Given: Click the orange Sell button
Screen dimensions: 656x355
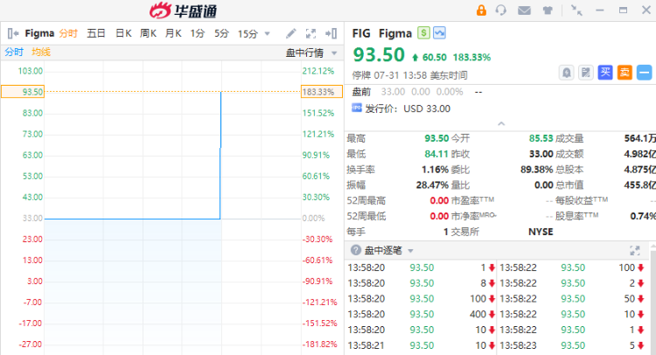Looking at the screenshot, I should coord(625,73).
